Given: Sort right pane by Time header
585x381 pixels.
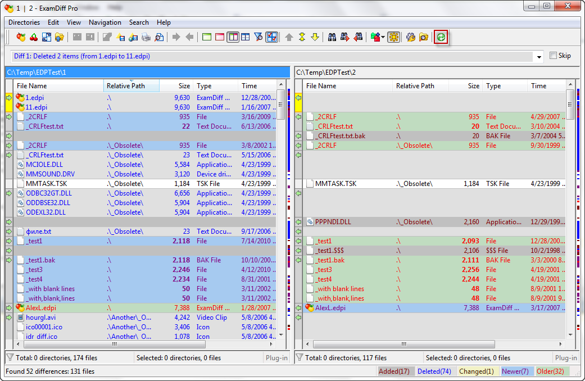Looking at the screenshot, I should point(547,86).
